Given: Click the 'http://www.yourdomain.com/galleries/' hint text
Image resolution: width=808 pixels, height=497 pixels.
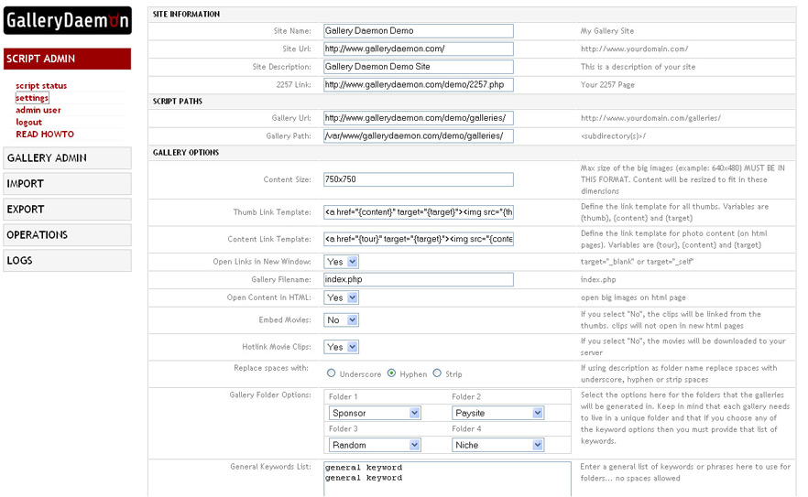Looking at the screenshot, I should 650,118.
